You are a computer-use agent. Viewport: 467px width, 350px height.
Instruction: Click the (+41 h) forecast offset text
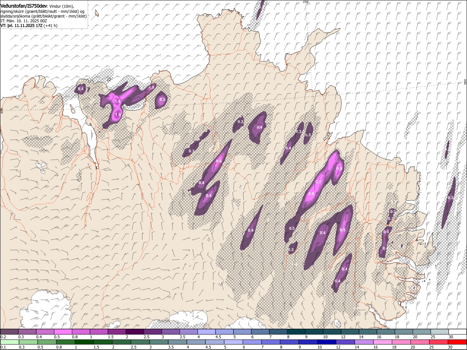(x=51, y=26)
